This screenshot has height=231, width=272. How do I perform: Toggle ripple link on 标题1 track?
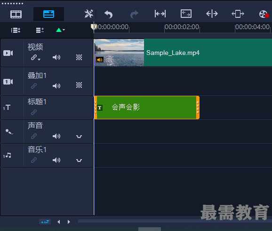[x=34, y=112]
